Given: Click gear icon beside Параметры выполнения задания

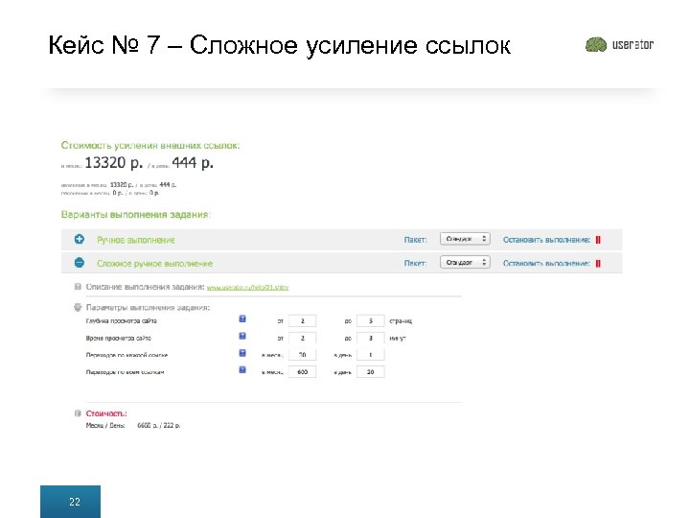Looking at the screenshot, I should tap(78, 307).
